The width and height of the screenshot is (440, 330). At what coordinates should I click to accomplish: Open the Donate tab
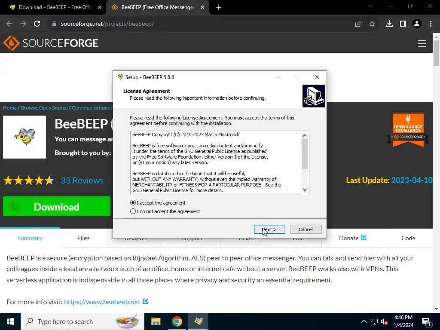tap(353, 238)
